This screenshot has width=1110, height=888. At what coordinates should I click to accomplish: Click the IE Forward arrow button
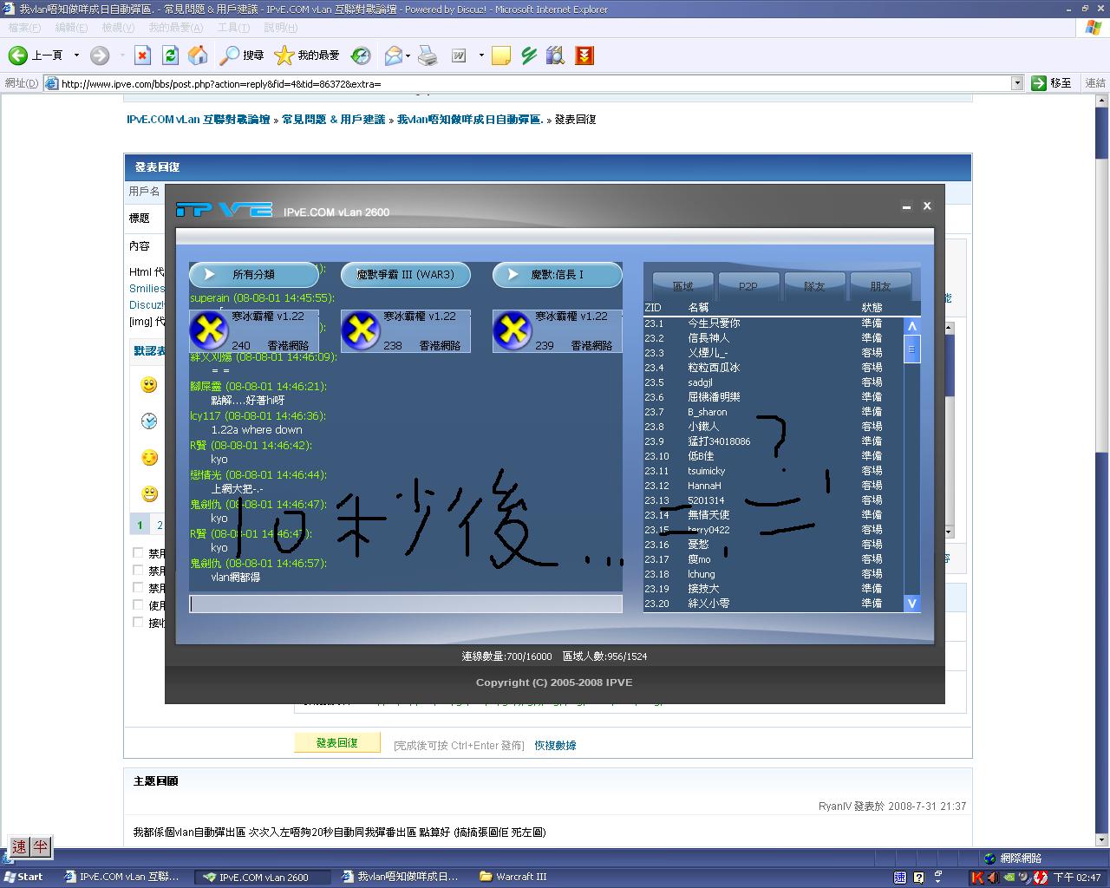[x=100, y=55]
